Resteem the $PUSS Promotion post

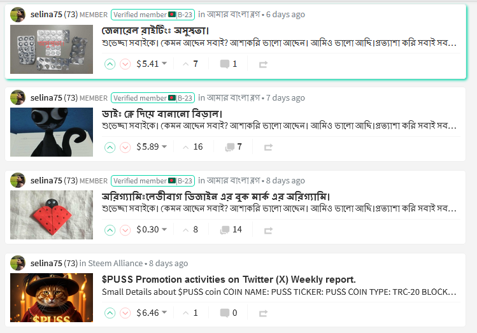coord(263,313)
